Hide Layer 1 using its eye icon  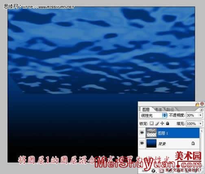142,133
